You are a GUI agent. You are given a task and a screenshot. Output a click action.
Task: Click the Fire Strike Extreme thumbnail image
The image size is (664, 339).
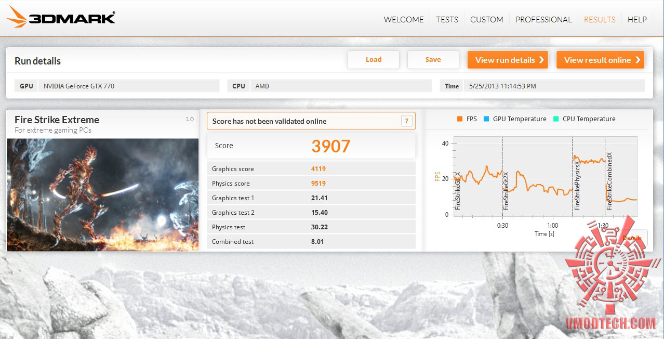coord(103,194)
